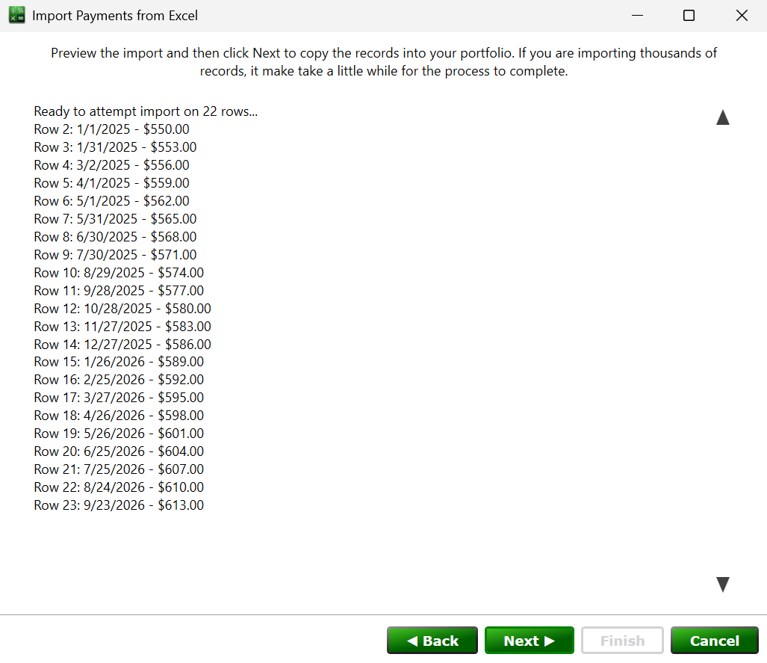Screen dimensions: 767x663
Task: Select the line 'Row 13: 11/27/2025 - $583.00'
Action: tap(122, 327)
